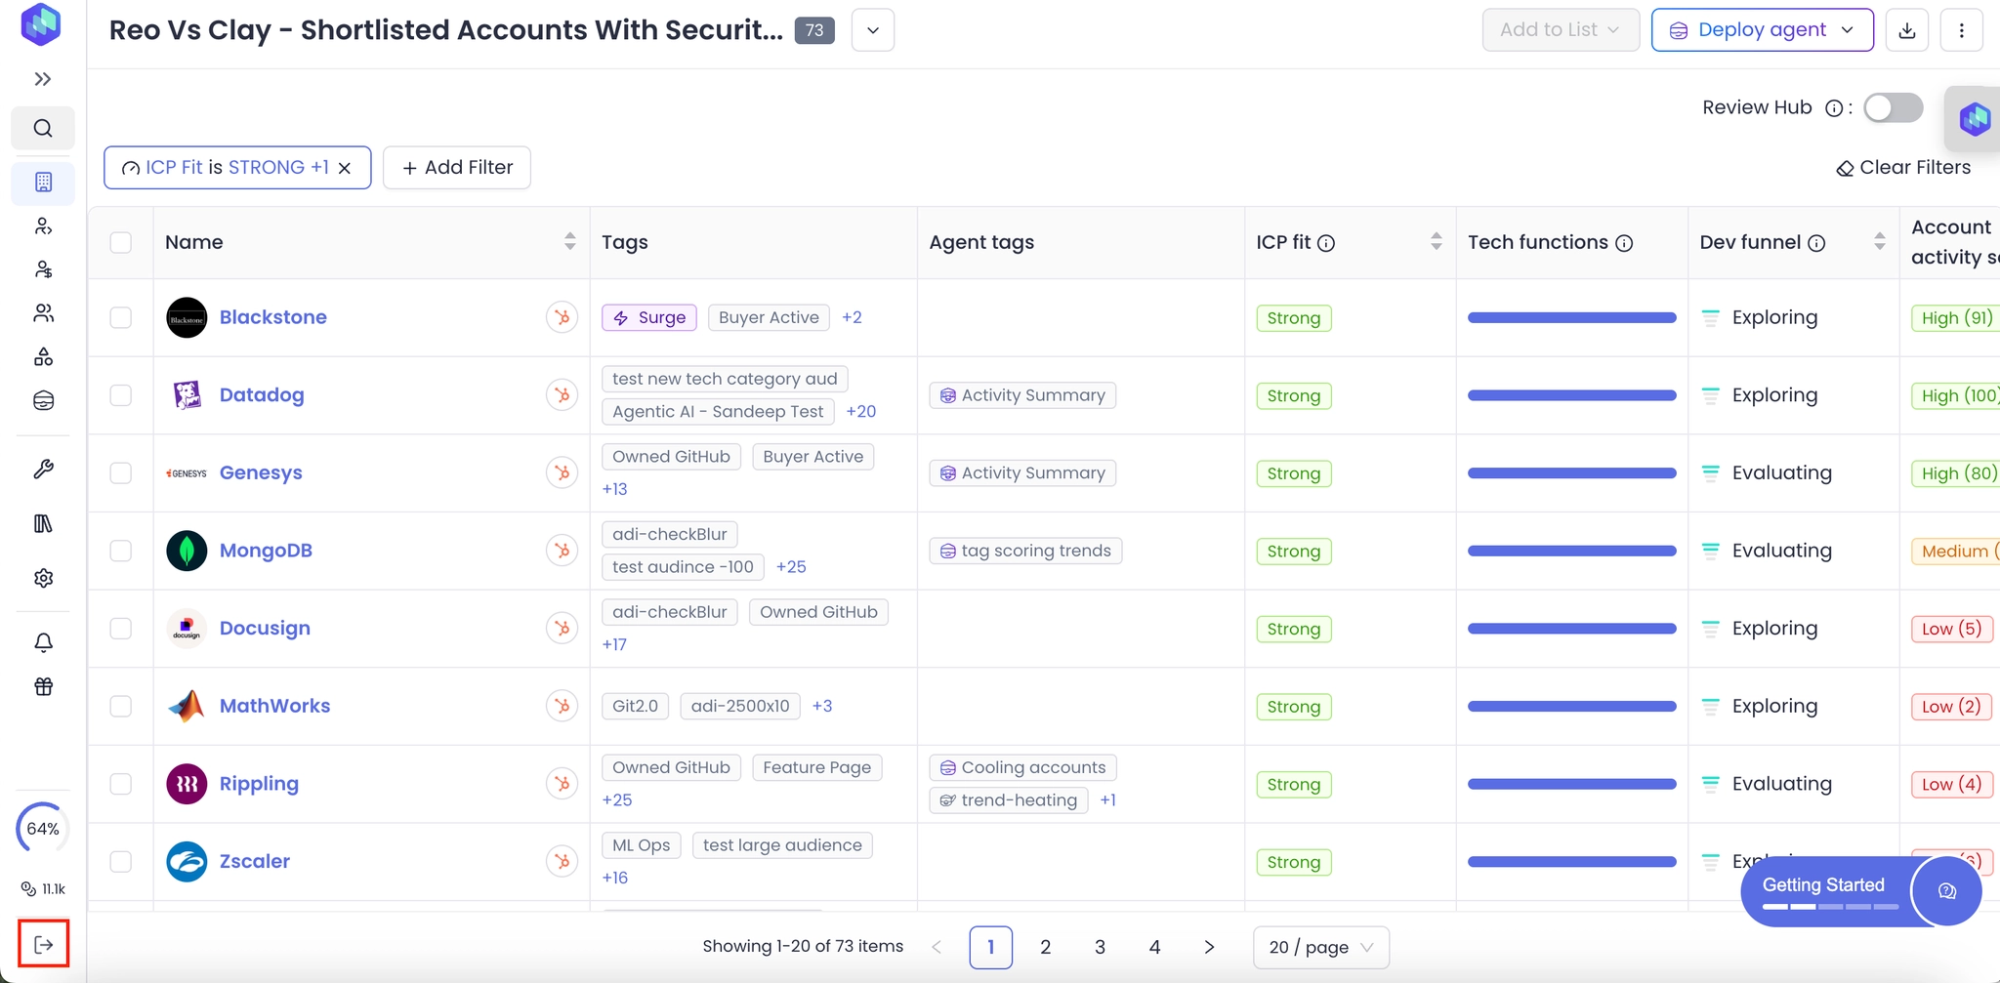Open the 20 / page size dropdown
Screen dimensions: 2000x983
click(1321, 947)
